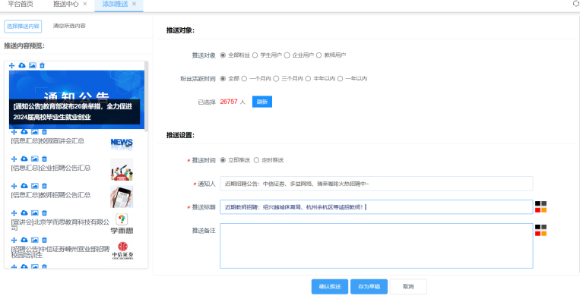The image size is (580, 296).
Task: Click trash icon for 校园宣讲会汇总 item
Action: [44, 132]
